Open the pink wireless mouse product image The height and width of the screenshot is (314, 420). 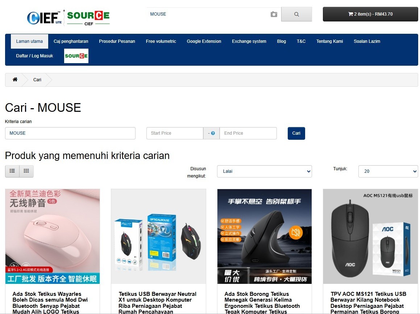coord(53,236)
